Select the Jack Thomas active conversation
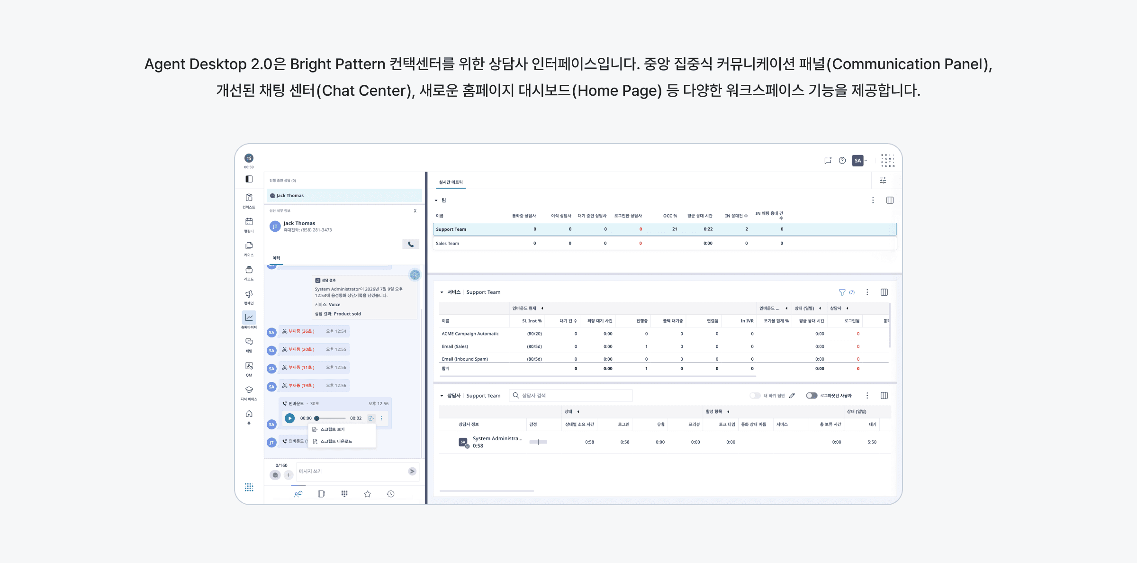1137x563 pixels. coord(344,196)
